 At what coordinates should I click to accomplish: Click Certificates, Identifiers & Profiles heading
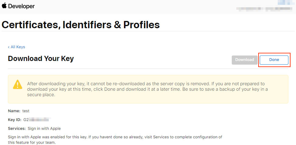81,25
